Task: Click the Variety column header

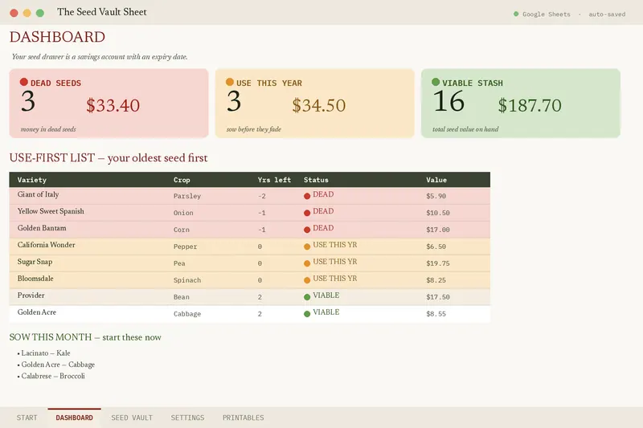Action: point(32,180)
